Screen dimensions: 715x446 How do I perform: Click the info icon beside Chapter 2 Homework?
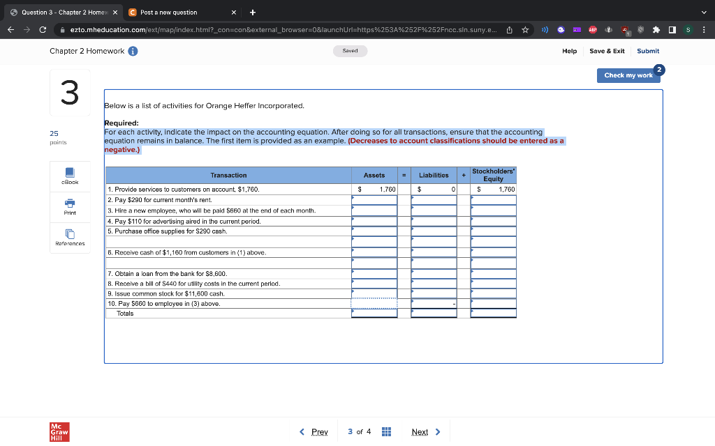[x=133, y=51]
